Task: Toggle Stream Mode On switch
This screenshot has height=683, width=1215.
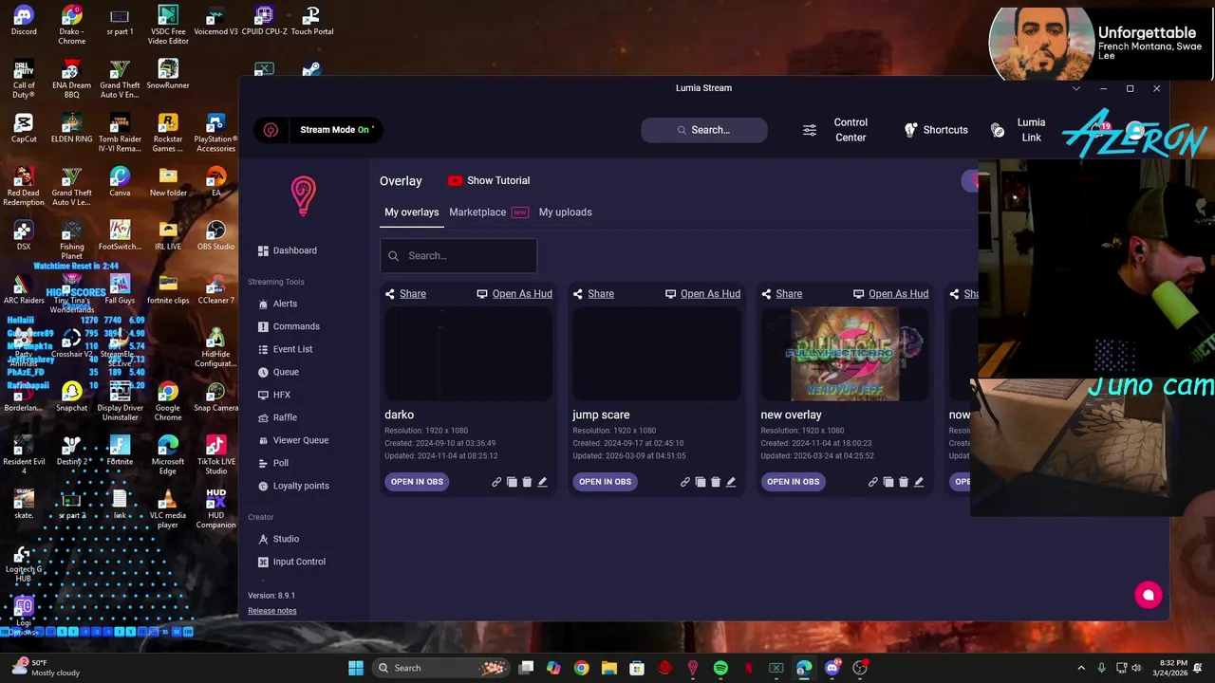Action: click(x=337, y=130)
